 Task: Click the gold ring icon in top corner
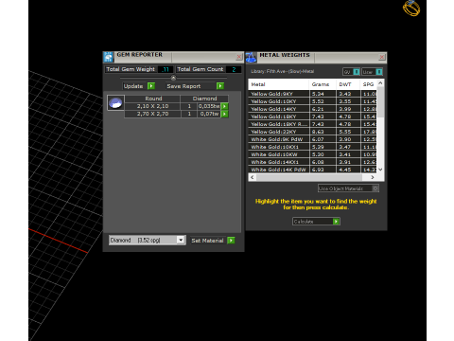[x=411, y=8]
